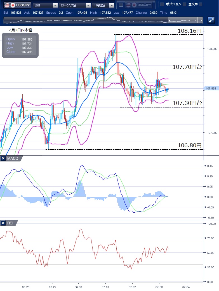
Task: Enable the comparison currency pair checkbox
Action: (121, 5)
